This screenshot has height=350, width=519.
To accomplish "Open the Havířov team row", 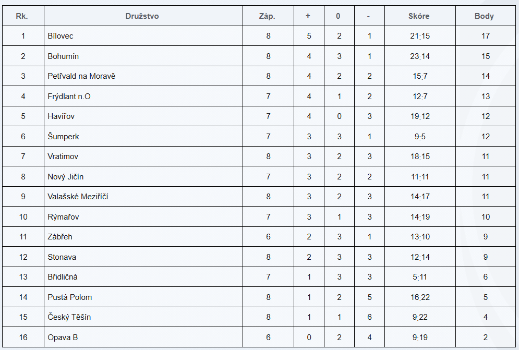I will 61,116.
